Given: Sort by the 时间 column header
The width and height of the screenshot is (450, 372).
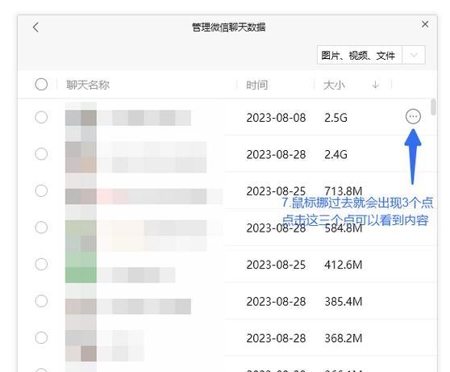Looking at the screenshot, I should point(257,85).
